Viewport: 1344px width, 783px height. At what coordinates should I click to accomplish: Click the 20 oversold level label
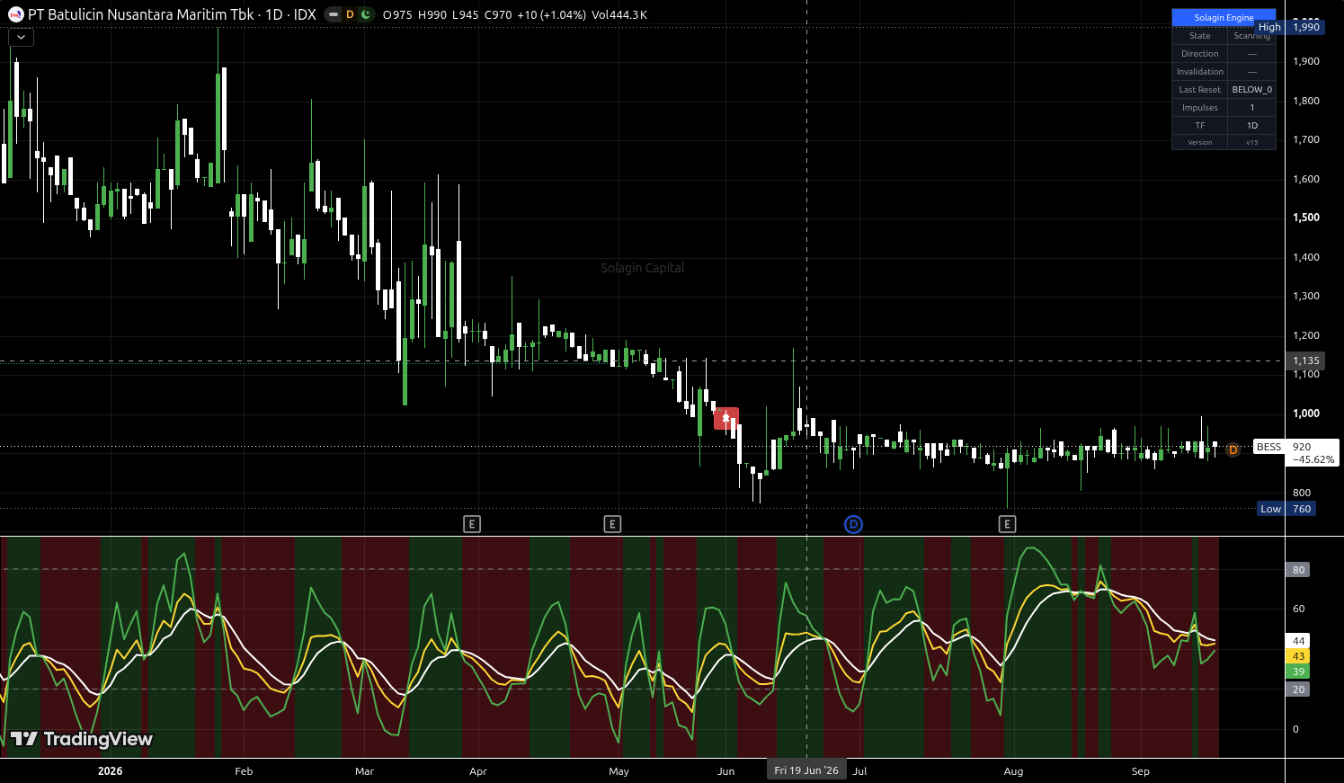[x=1298, y=690]
